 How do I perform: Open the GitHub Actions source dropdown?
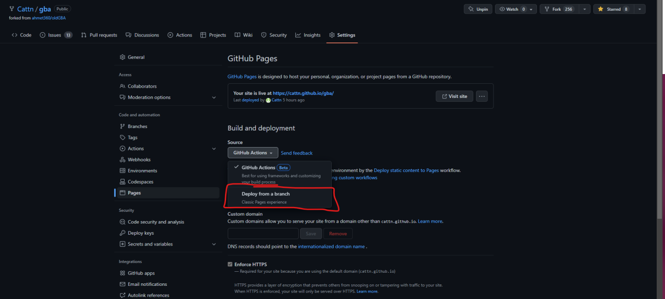(252, 153)
